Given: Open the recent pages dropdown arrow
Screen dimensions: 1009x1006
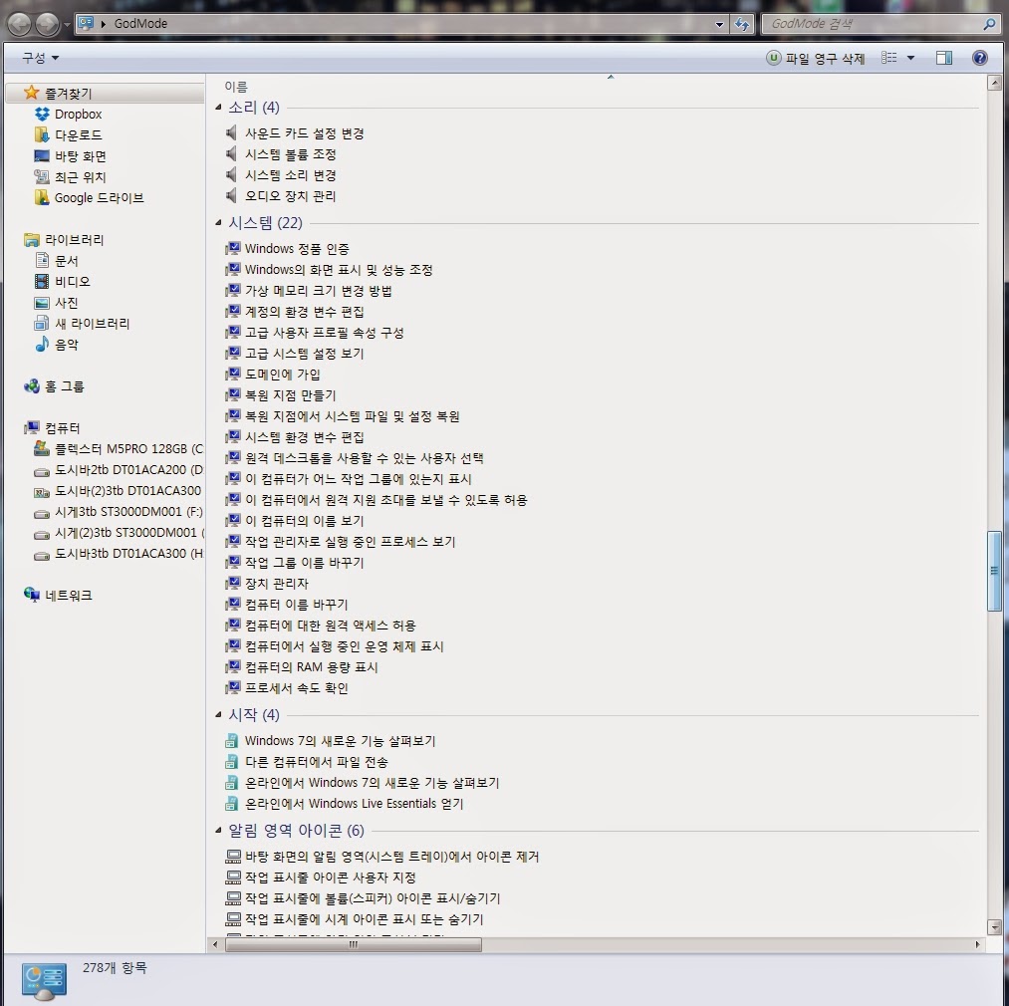Looking at the screenshot, I should click(67, 25).
